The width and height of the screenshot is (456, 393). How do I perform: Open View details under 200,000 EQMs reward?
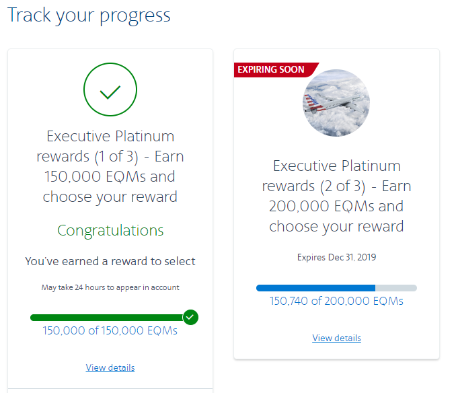pyautogui.click(x=336, y=338)
